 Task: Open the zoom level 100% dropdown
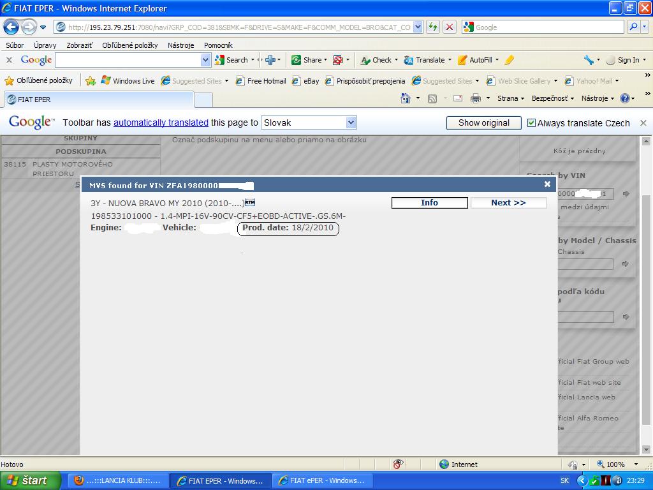coord(635,464)
